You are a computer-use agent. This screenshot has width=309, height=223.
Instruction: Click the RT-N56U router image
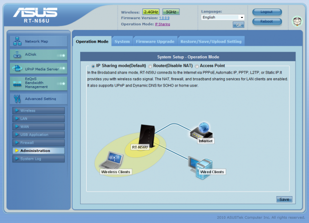147,136
